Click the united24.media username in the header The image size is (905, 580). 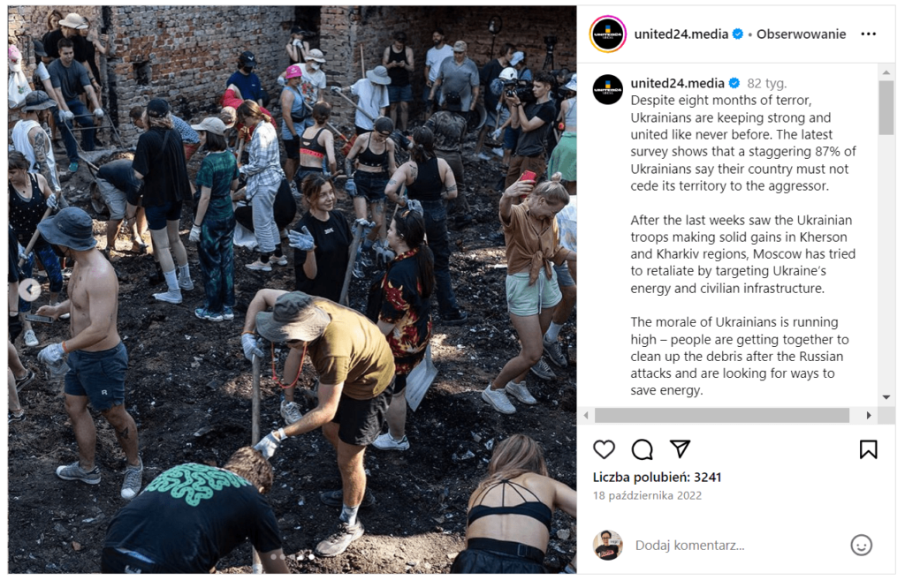[681, 34]
